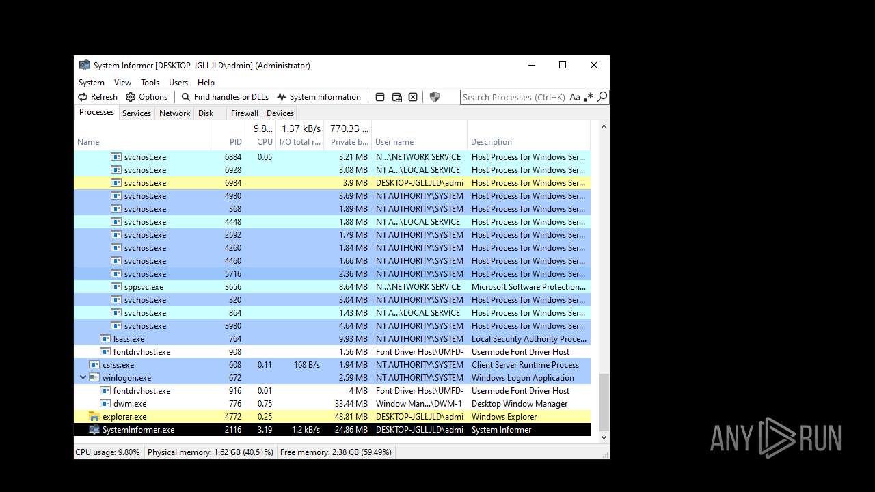Screen dimensions: 875x492
Task: Click the Refresh toolbar button
Action: click(97, 97)
